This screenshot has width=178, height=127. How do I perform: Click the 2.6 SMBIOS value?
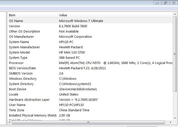tap(61, 73)
